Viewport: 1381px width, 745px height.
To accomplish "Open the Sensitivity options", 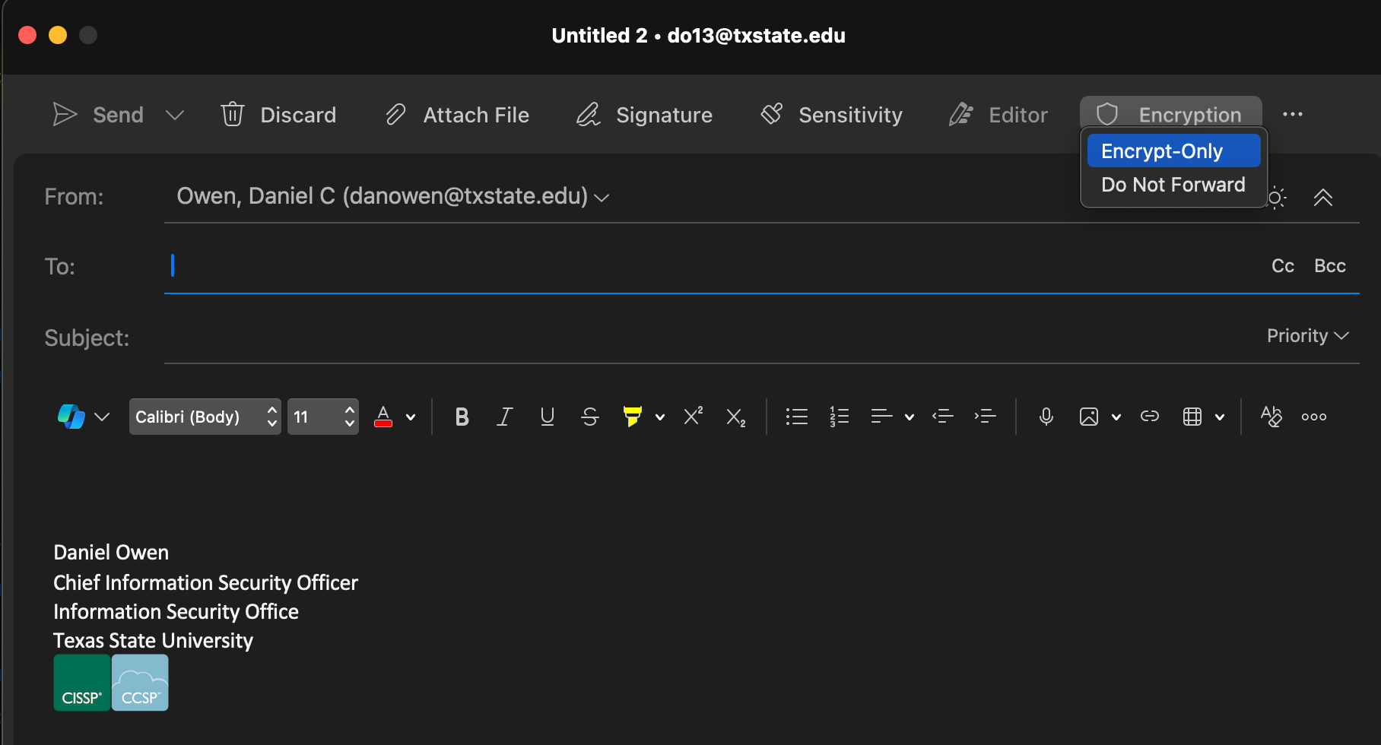I will click(830, 114).
